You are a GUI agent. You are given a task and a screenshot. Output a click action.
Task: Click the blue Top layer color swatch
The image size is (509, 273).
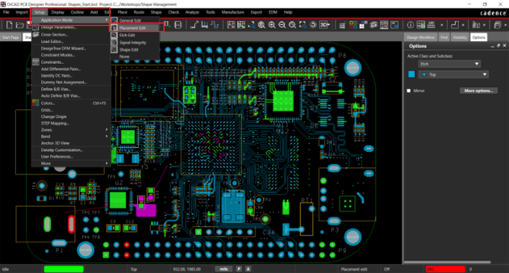412,74
